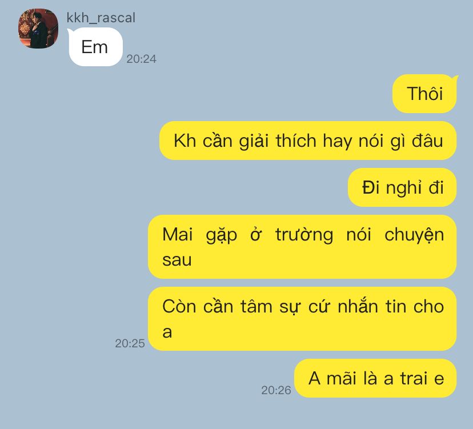Click the "Kh cần giải thích" message
The height and width of the screenshot is (429, 473).
click(308, 141)
